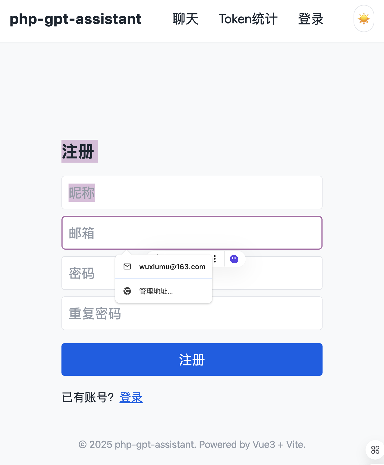Click the purple ghost extension icon
The height and width of the screenshot is (465, 384).
tap(234, 259)
